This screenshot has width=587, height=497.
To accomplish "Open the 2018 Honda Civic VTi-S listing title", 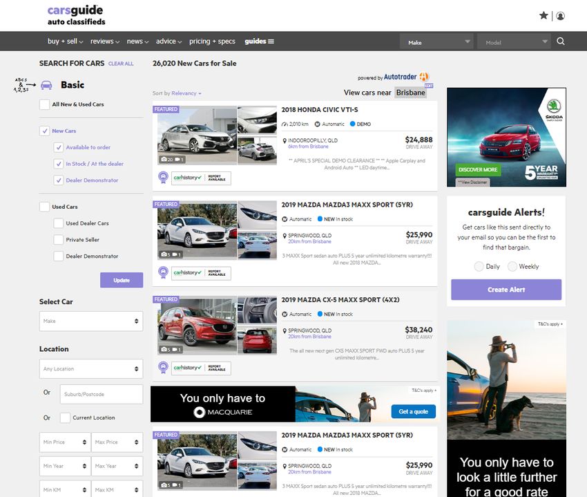I will coord(320,110).
